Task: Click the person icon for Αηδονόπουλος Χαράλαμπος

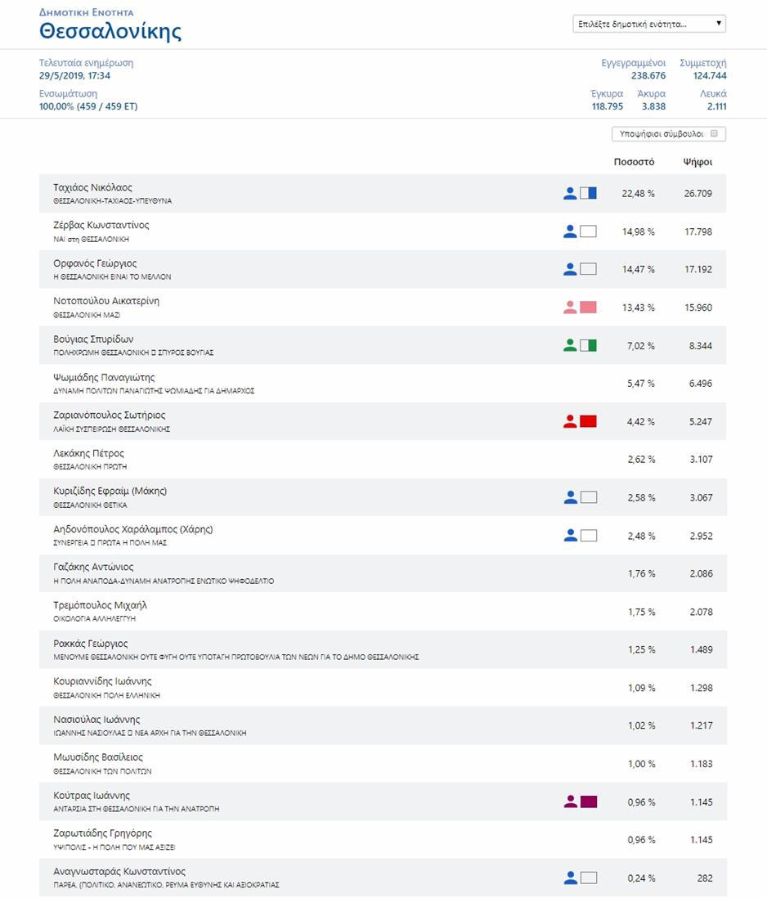Action: click(x=570, y=536)
